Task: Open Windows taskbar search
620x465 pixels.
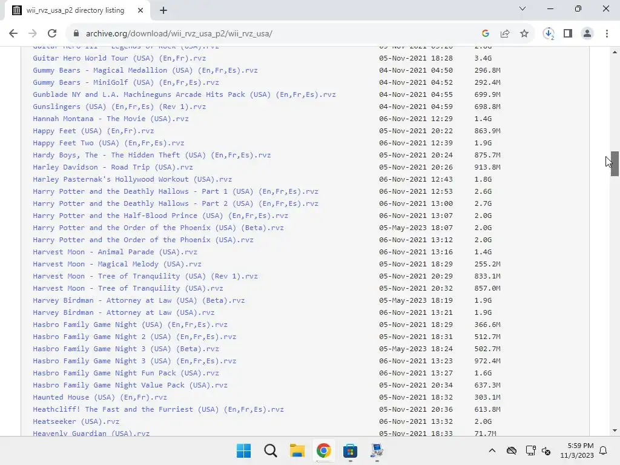Action: [271, 450]
